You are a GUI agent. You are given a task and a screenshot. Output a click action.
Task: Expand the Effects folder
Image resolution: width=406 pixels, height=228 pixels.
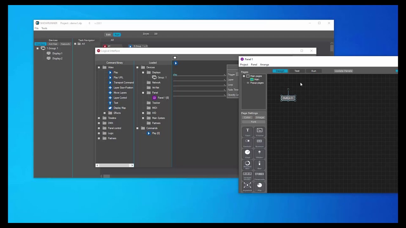[104, 113]
